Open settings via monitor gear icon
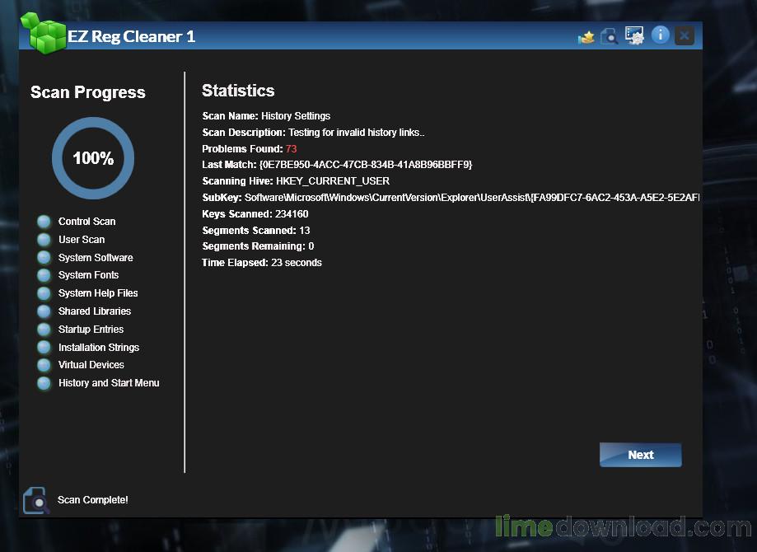757x552 pixels. coord(634,35)
